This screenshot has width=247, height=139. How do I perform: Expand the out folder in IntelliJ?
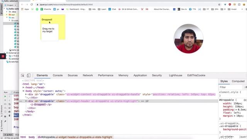pos(7,15)
